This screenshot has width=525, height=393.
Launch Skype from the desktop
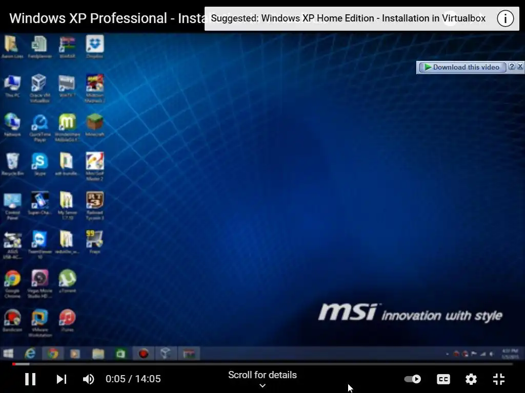click(x=40, y=164)
